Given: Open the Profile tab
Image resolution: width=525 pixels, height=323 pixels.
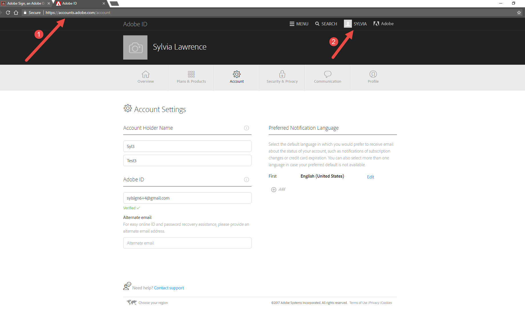Looking at the screenshot, I should tap(373, 77).
